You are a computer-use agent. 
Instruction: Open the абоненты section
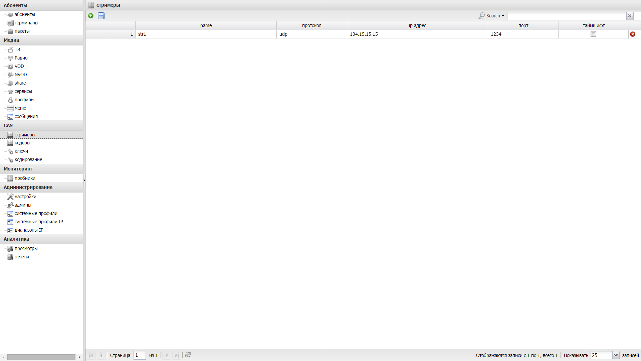24,14
